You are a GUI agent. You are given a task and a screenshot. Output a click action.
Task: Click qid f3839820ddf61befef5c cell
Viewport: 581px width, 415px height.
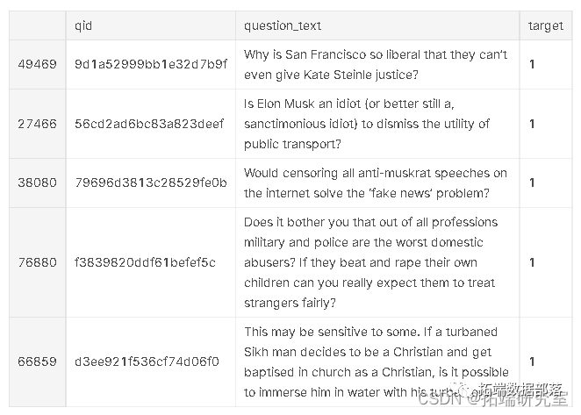pos(145,262)
